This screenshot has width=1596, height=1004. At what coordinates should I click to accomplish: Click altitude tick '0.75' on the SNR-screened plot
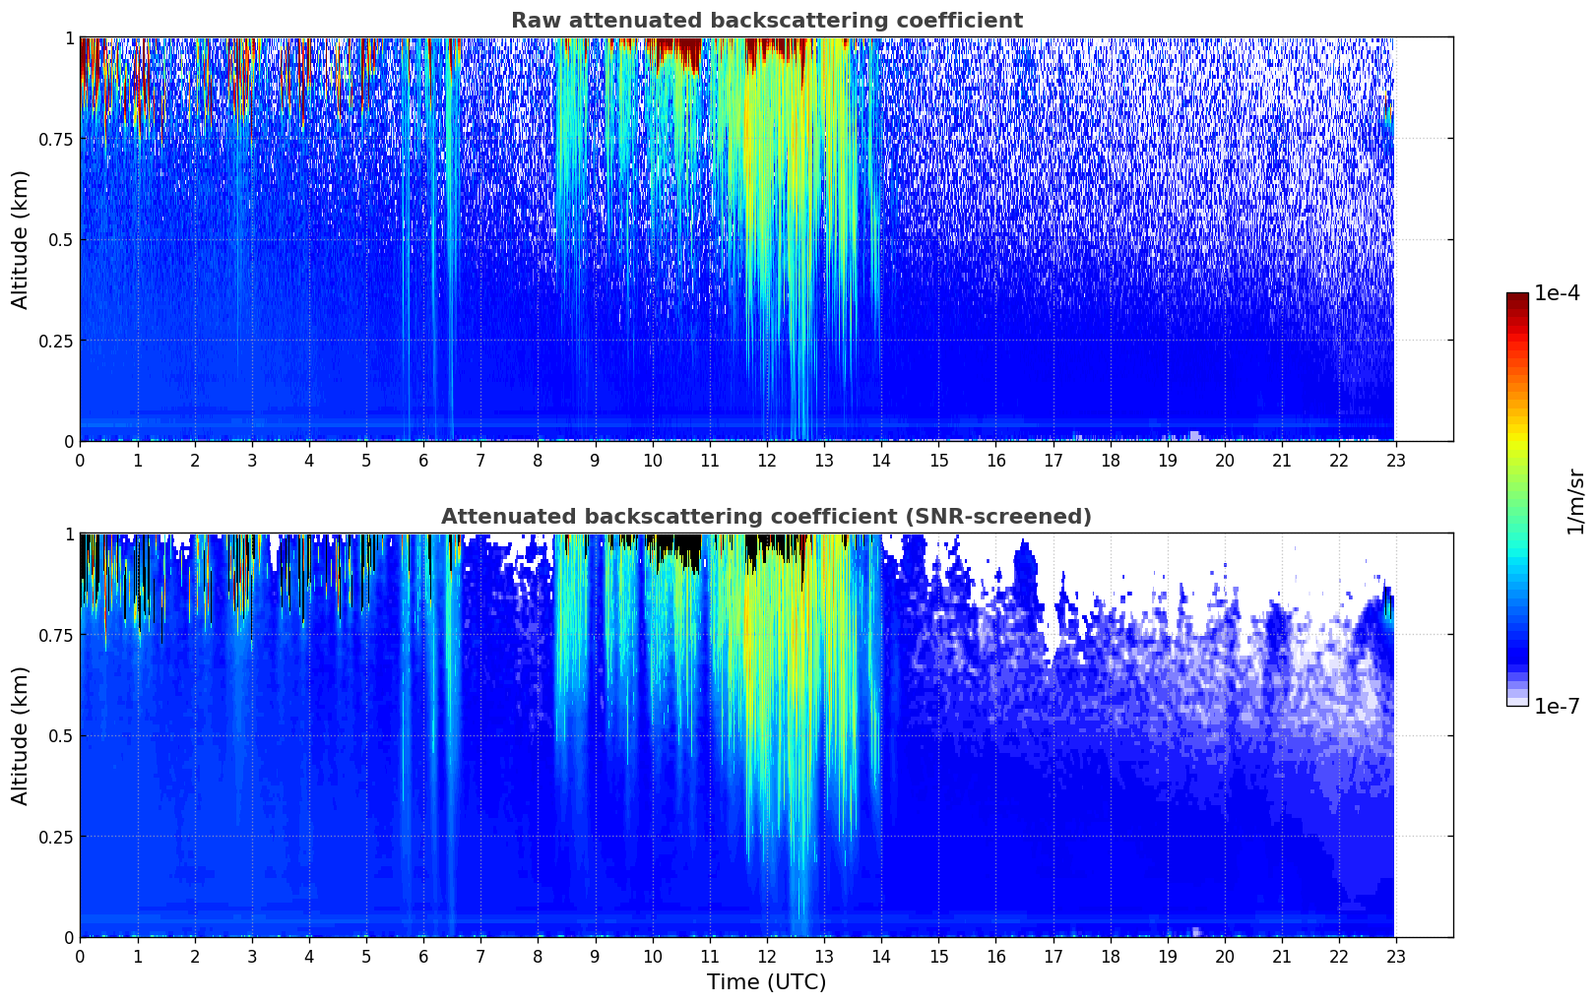(x=55, y=635)
